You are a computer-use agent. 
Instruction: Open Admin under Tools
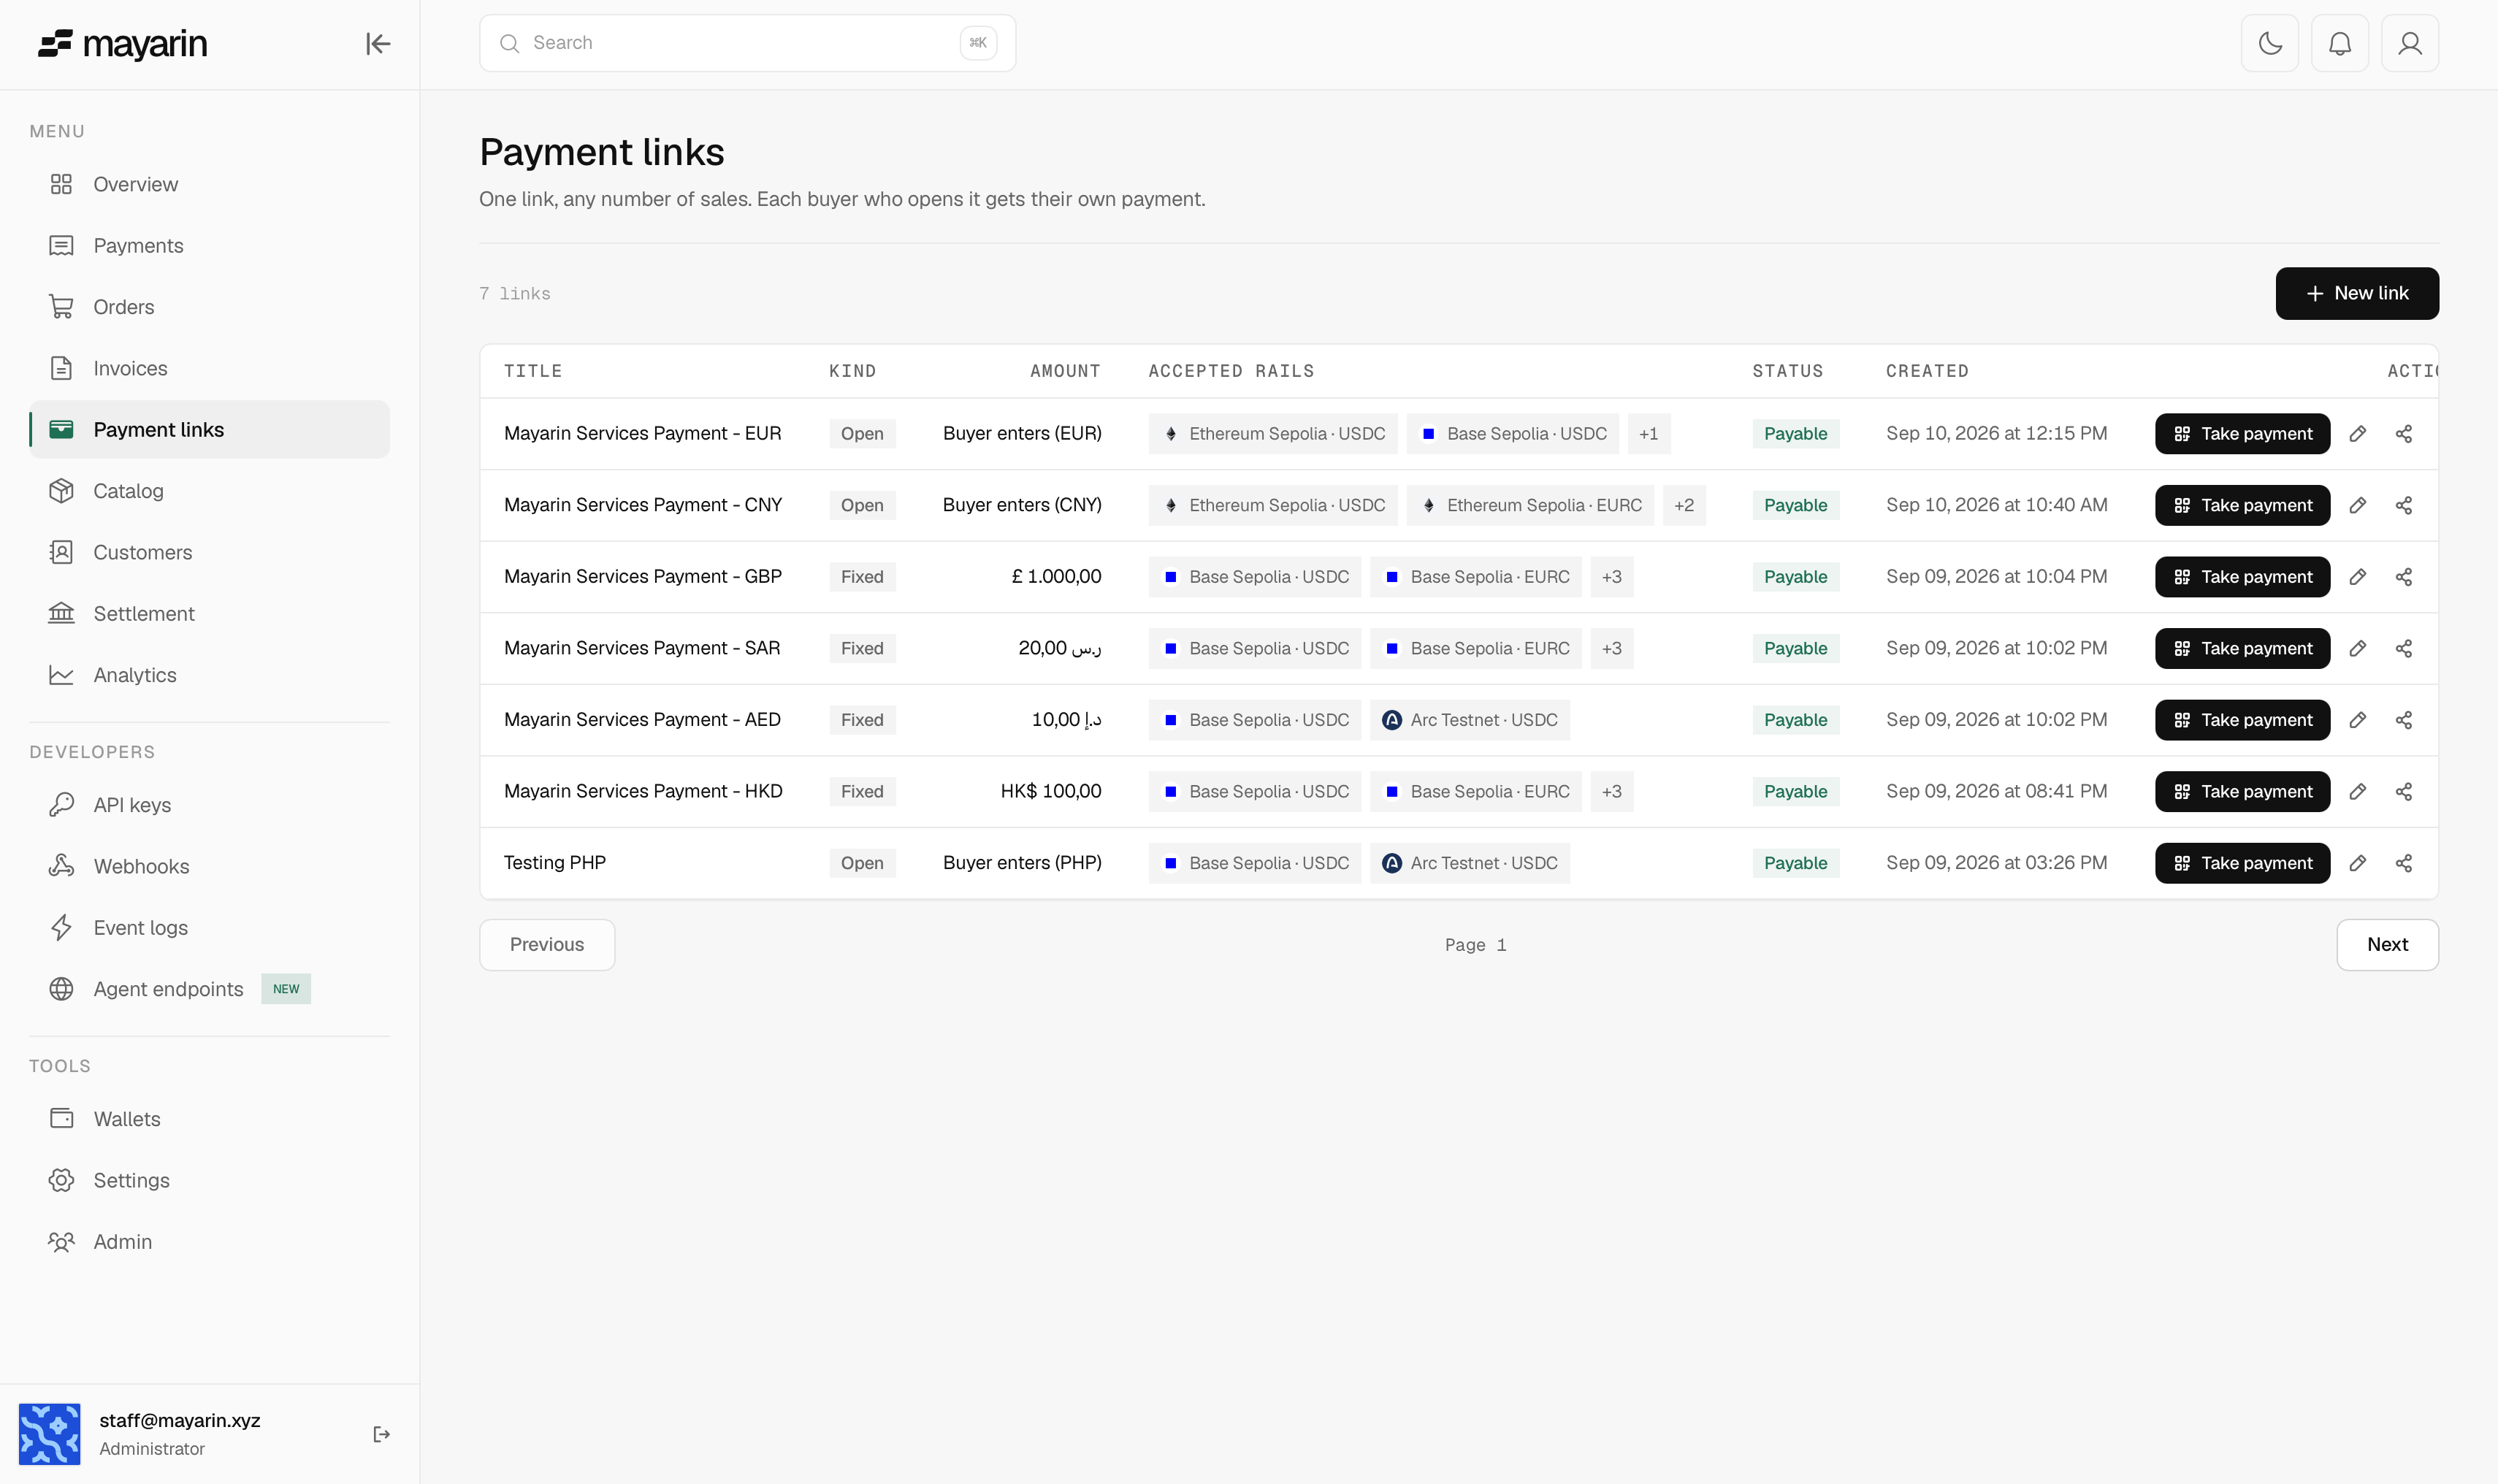pyautogui.click(x=209, y=1242)
